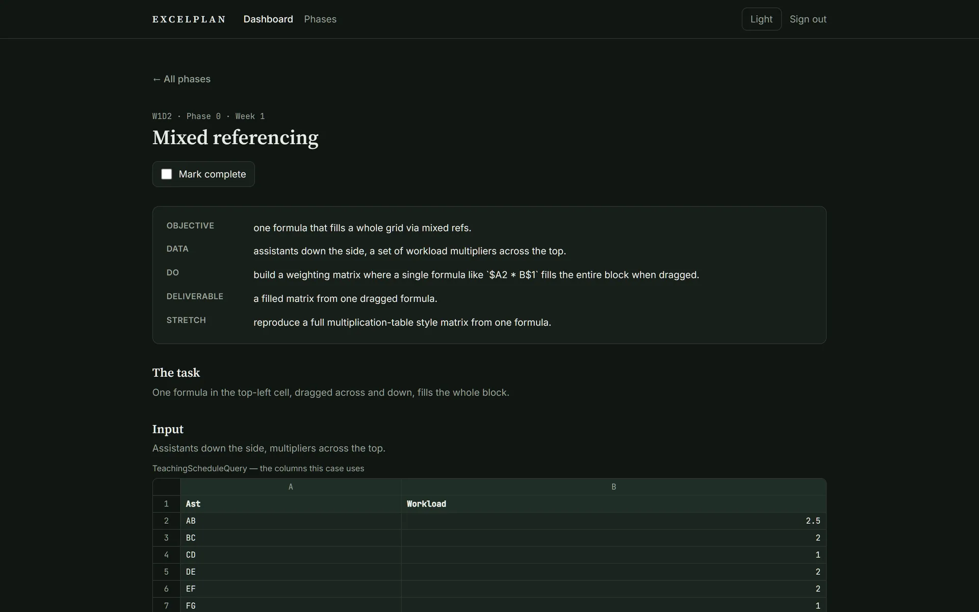Click Sign out link
The height and width of the screenshot is (612, 979).
pos(808,19)
